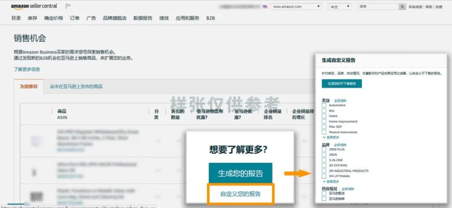Click the 了解更多信息 link
The height and width of the screenshot is (208, 452).
point(27,69)
